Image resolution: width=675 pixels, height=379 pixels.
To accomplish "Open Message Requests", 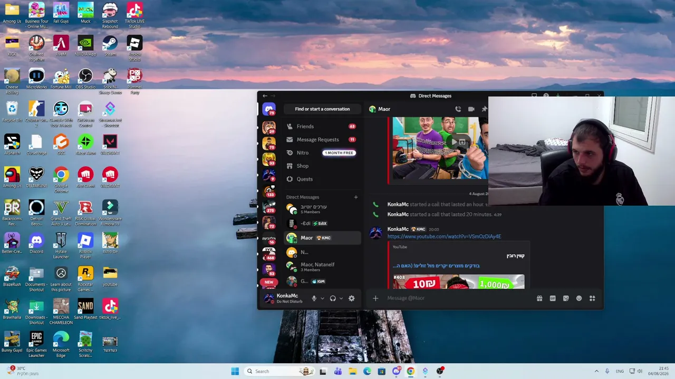I will [x=322, y=139].
